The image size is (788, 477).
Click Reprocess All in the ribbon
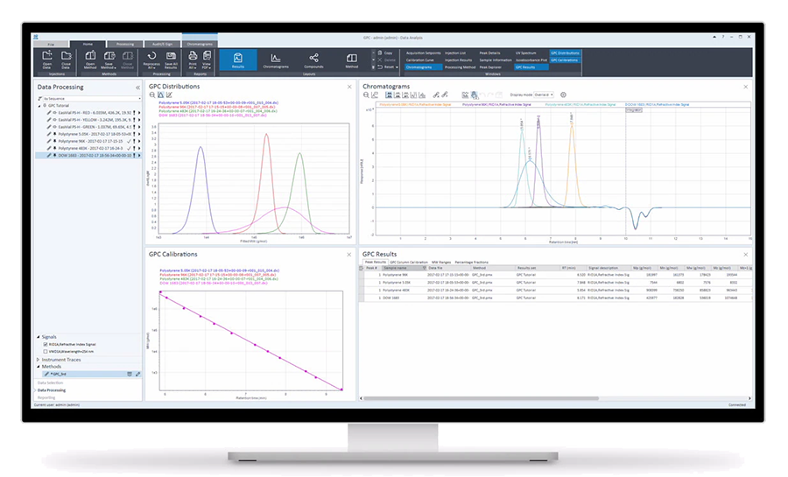[151, 57]
